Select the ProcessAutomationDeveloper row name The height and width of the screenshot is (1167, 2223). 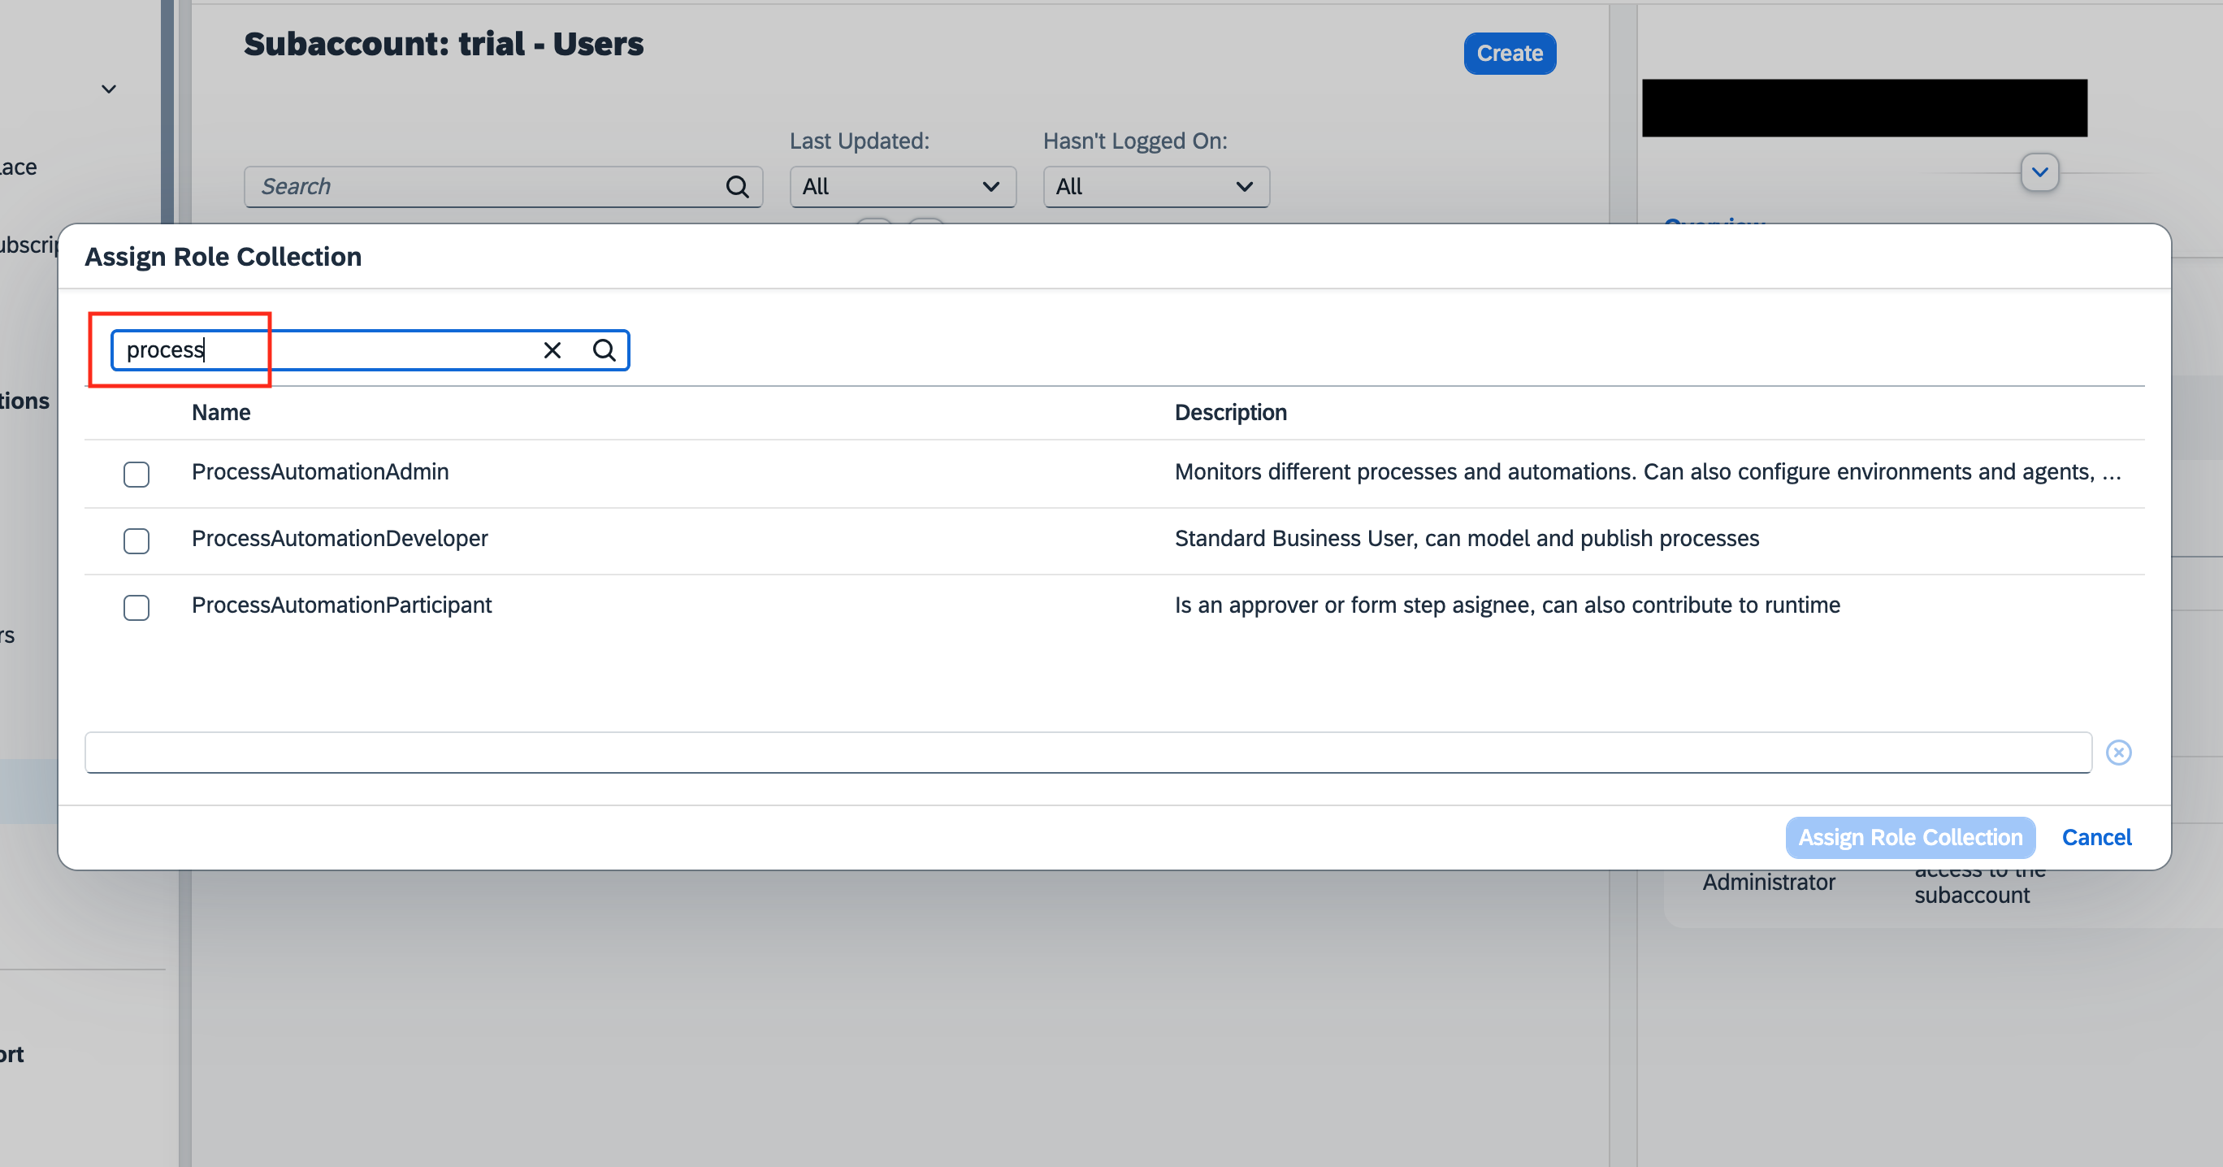[339, 539]
